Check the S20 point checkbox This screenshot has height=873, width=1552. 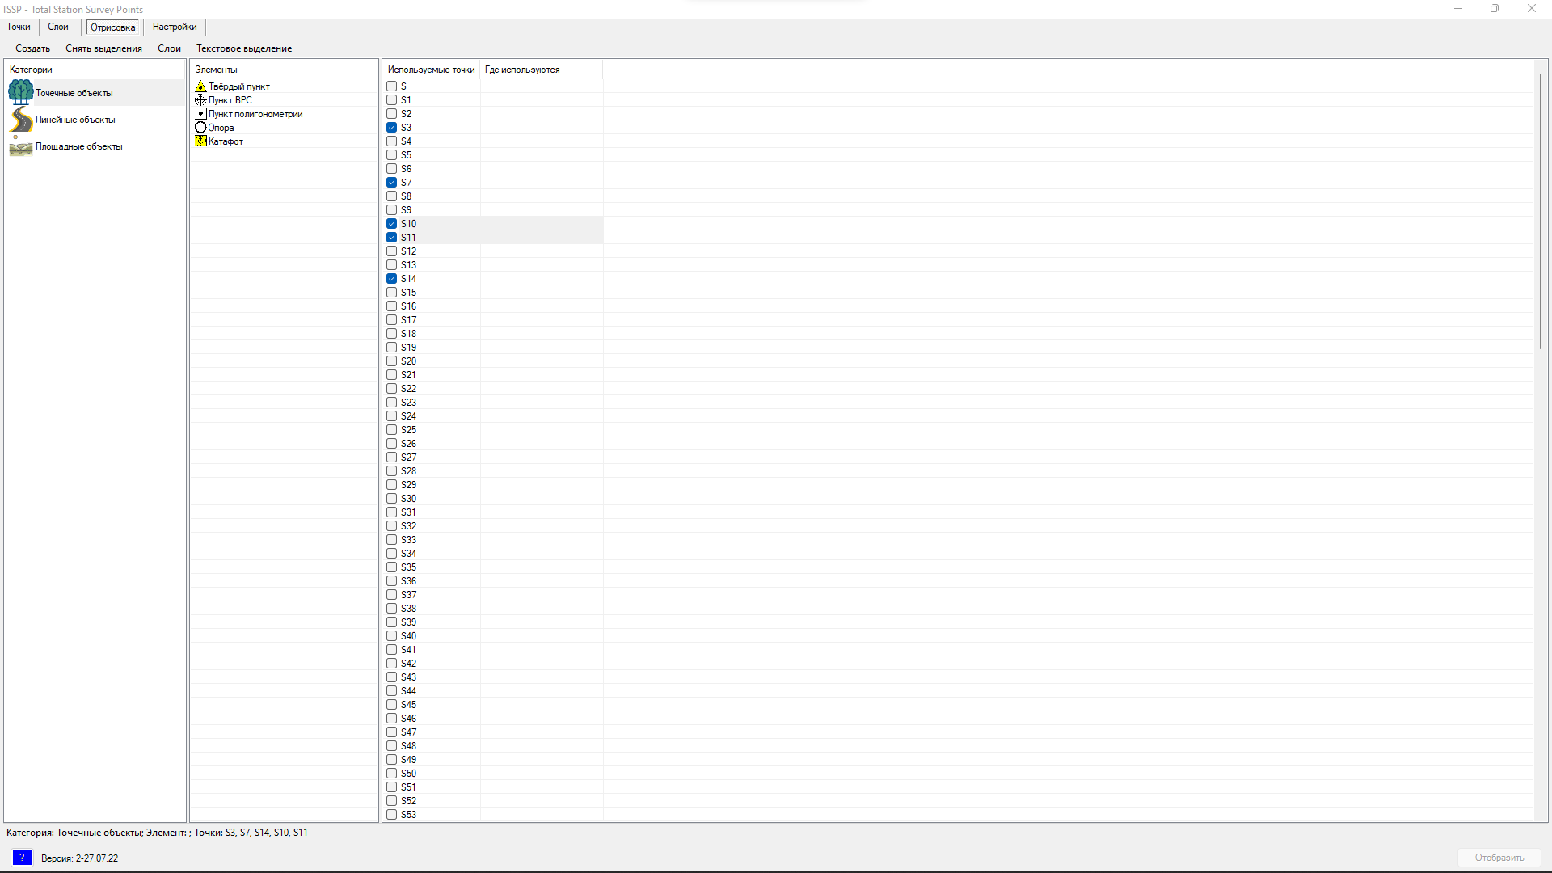pyautogui.click(x=392, y=361)
